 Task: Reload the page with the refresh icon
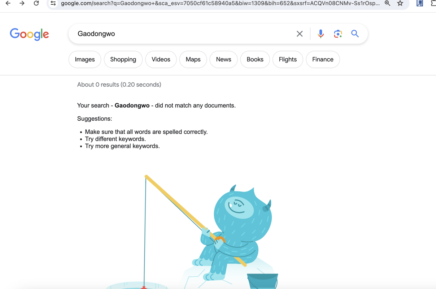tap(36, 3)
